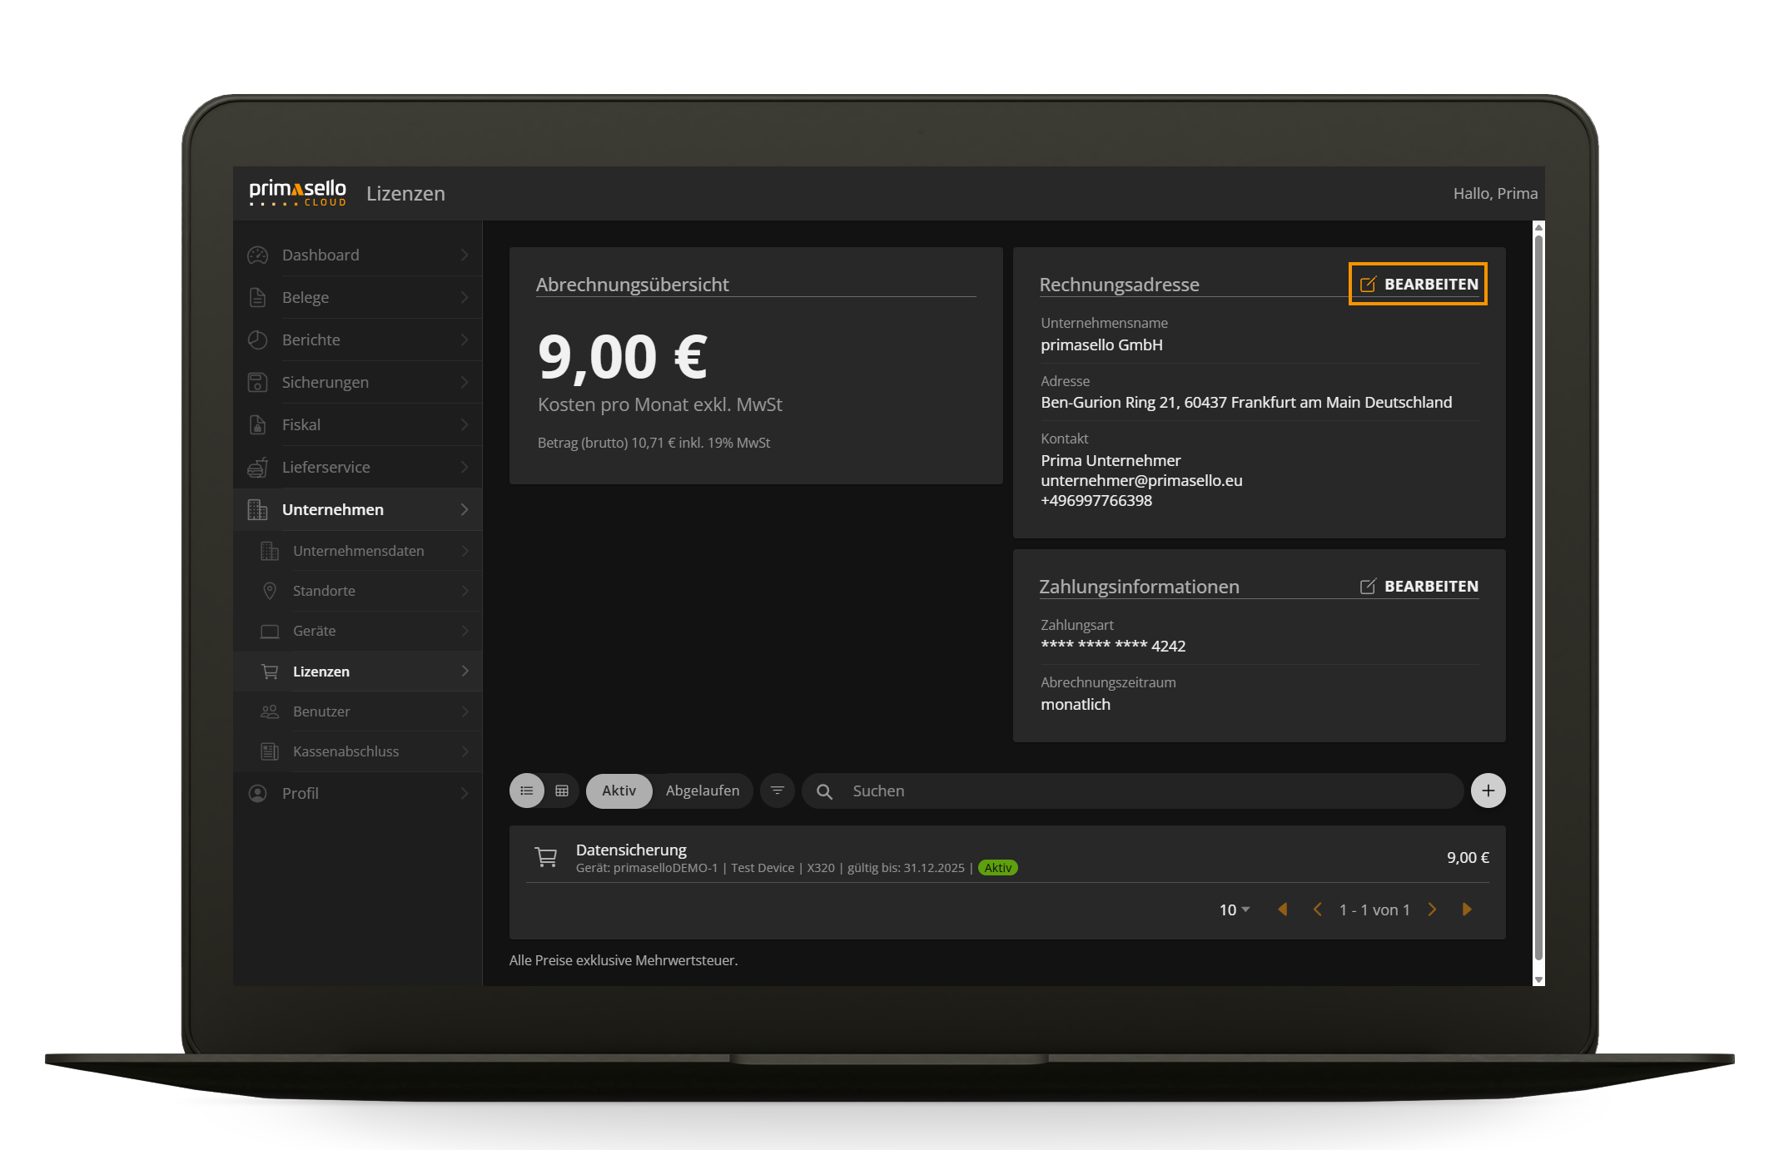
Task: Select the Dashboard icon in sidebar
Action: pos(257,255)
